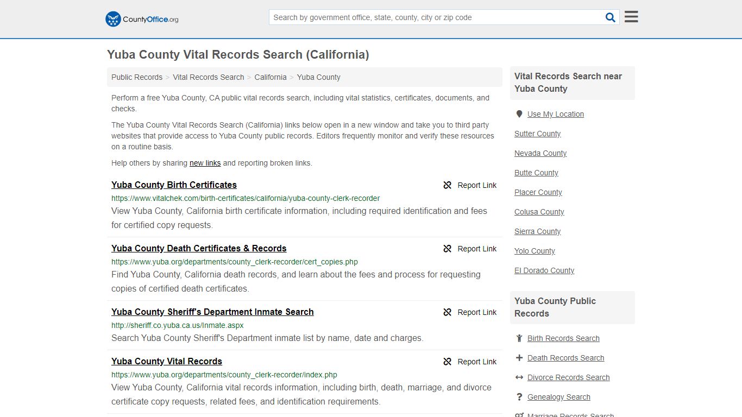Click the page heading Yuba County Vital Records Search

pyautogui.click(x=238, y=54)
